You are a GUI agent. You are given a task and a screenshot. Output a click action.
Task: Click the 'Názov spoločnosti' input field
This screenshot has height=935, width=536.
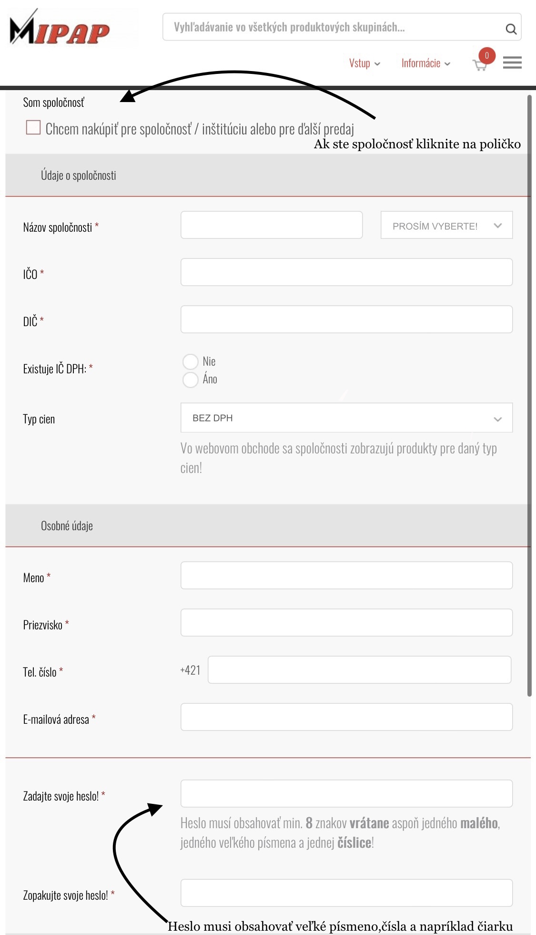(272, 225)
